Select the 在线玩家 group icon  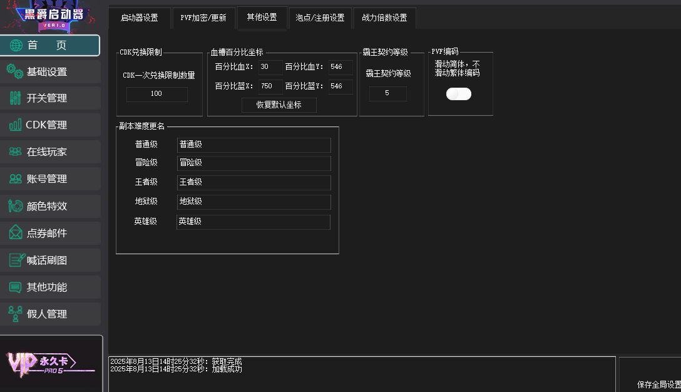pos(16,152)
